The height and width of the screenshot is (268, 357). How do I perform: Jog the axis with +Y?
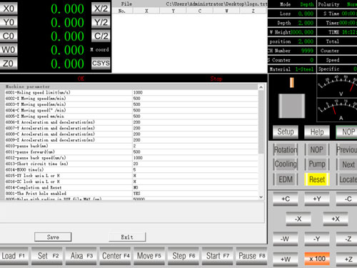317,199
